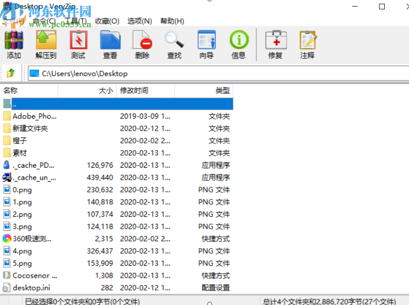Viewport: 409px width, 305px height.
Task: Open the 查看 viewer icon
Action: pos(110,42)
